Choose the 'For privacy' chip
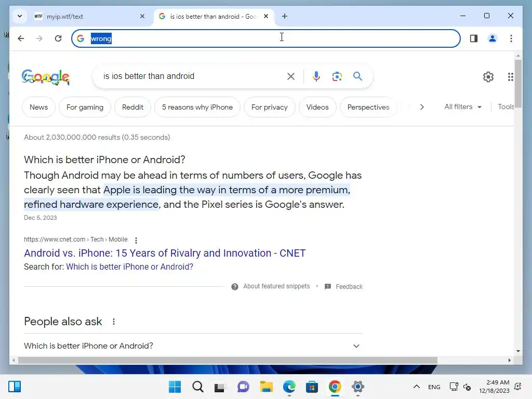The height and width of the screenshot is (399, 532). coord(270,107)
